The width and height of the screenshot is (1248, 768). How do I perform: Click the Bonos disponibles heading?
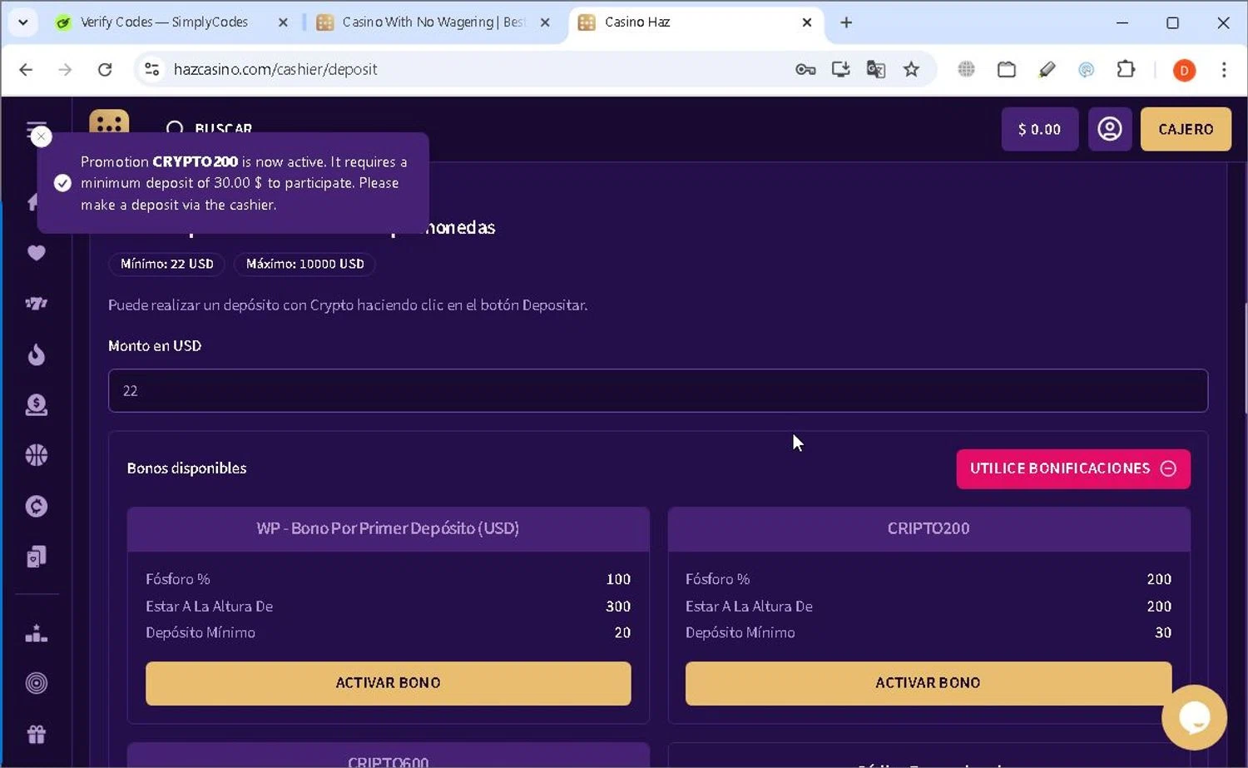186,468
